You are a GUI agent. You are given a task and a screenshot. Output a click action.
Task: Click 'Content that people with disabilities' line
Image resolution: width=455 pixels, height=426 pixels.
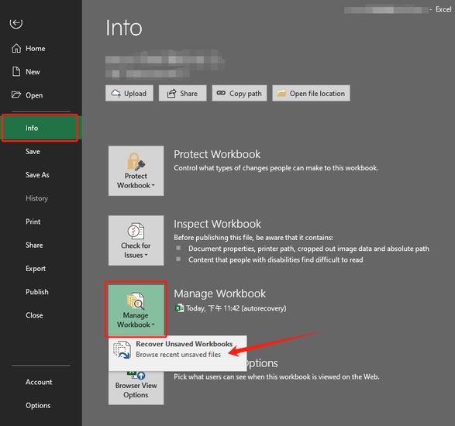click(x=276, y=259)
